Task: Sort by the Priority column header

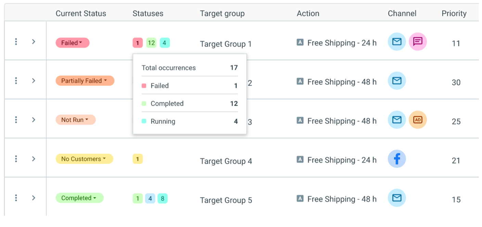Action: point(454,14)
